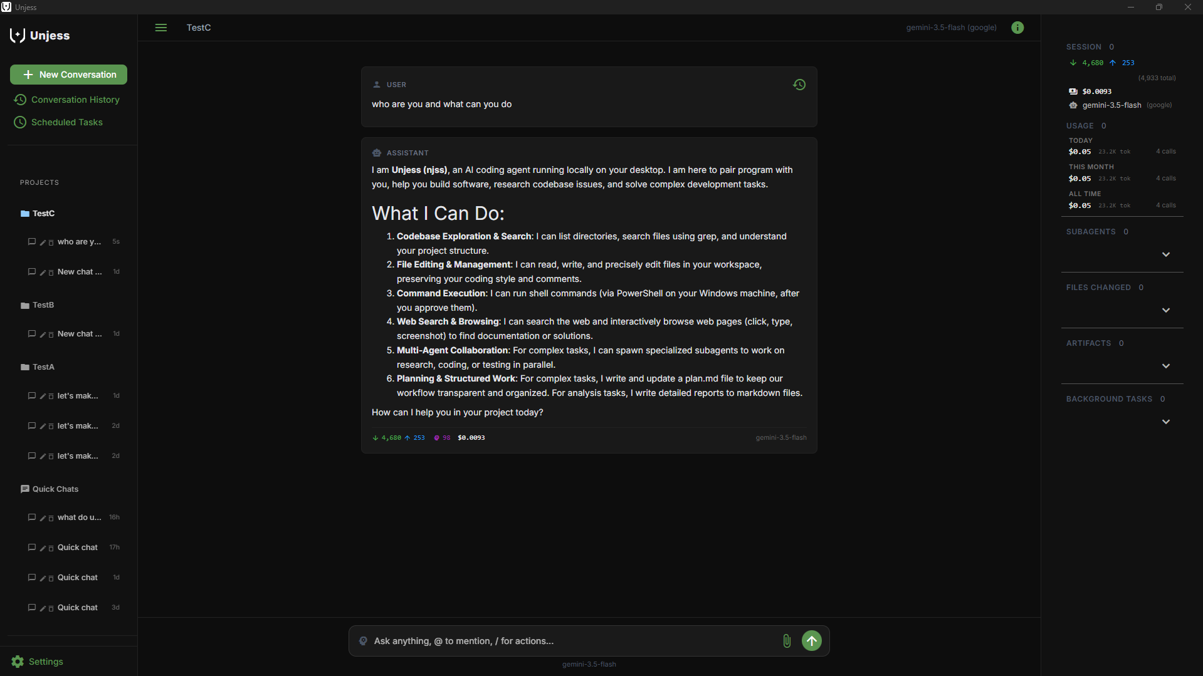Toggle the sidebar with the hamburger menu icon
The width and height of the screenshot is (1203, 676).
[161, 28]
